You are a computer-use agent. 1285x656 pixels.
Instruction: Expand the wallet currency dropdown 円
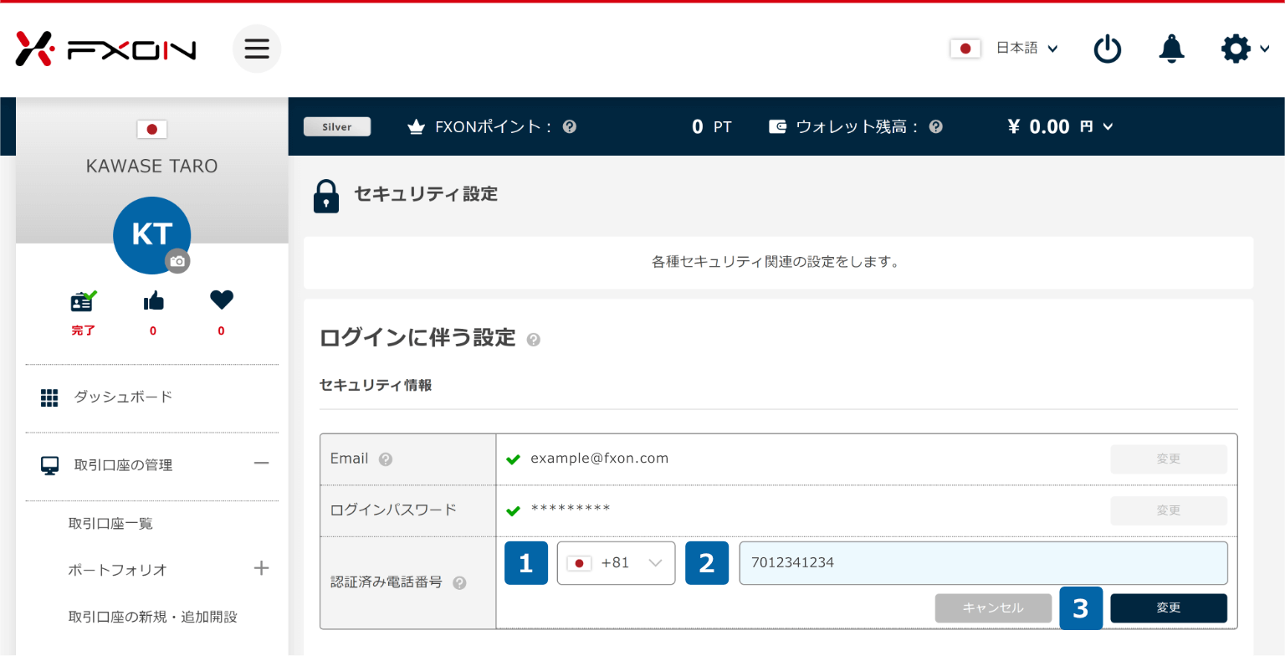tap(1097, 127)
